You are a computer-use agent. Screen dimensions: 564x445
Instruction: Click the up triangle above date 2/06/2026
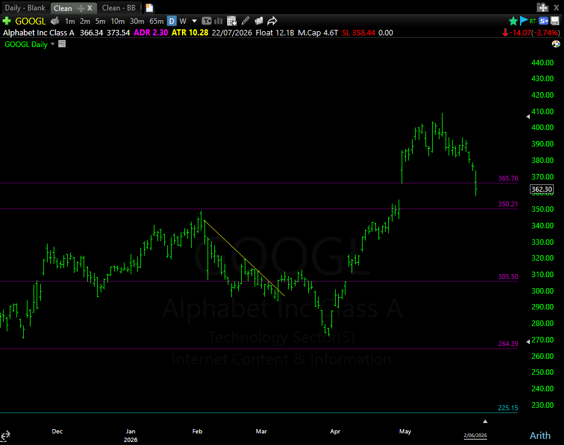[x=485, y=421]
